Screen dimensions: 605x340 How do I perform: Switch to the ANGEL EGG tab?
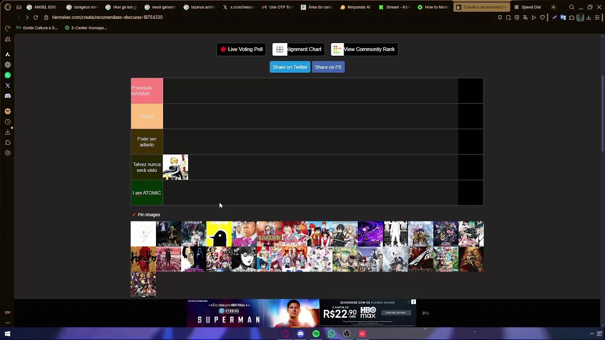[x=43, y=7]
